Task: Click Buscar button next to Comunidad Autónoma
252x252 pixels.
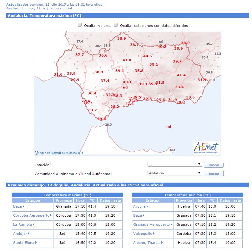Action: pyautogui.click(x=214, y=174)
